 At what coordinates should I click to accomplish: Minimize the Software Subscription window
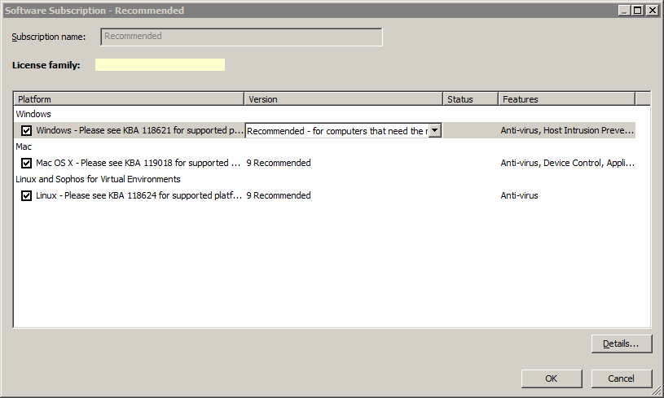click(624, 11)
